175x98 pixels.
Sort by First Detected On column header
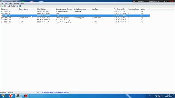tap(121, 9)
